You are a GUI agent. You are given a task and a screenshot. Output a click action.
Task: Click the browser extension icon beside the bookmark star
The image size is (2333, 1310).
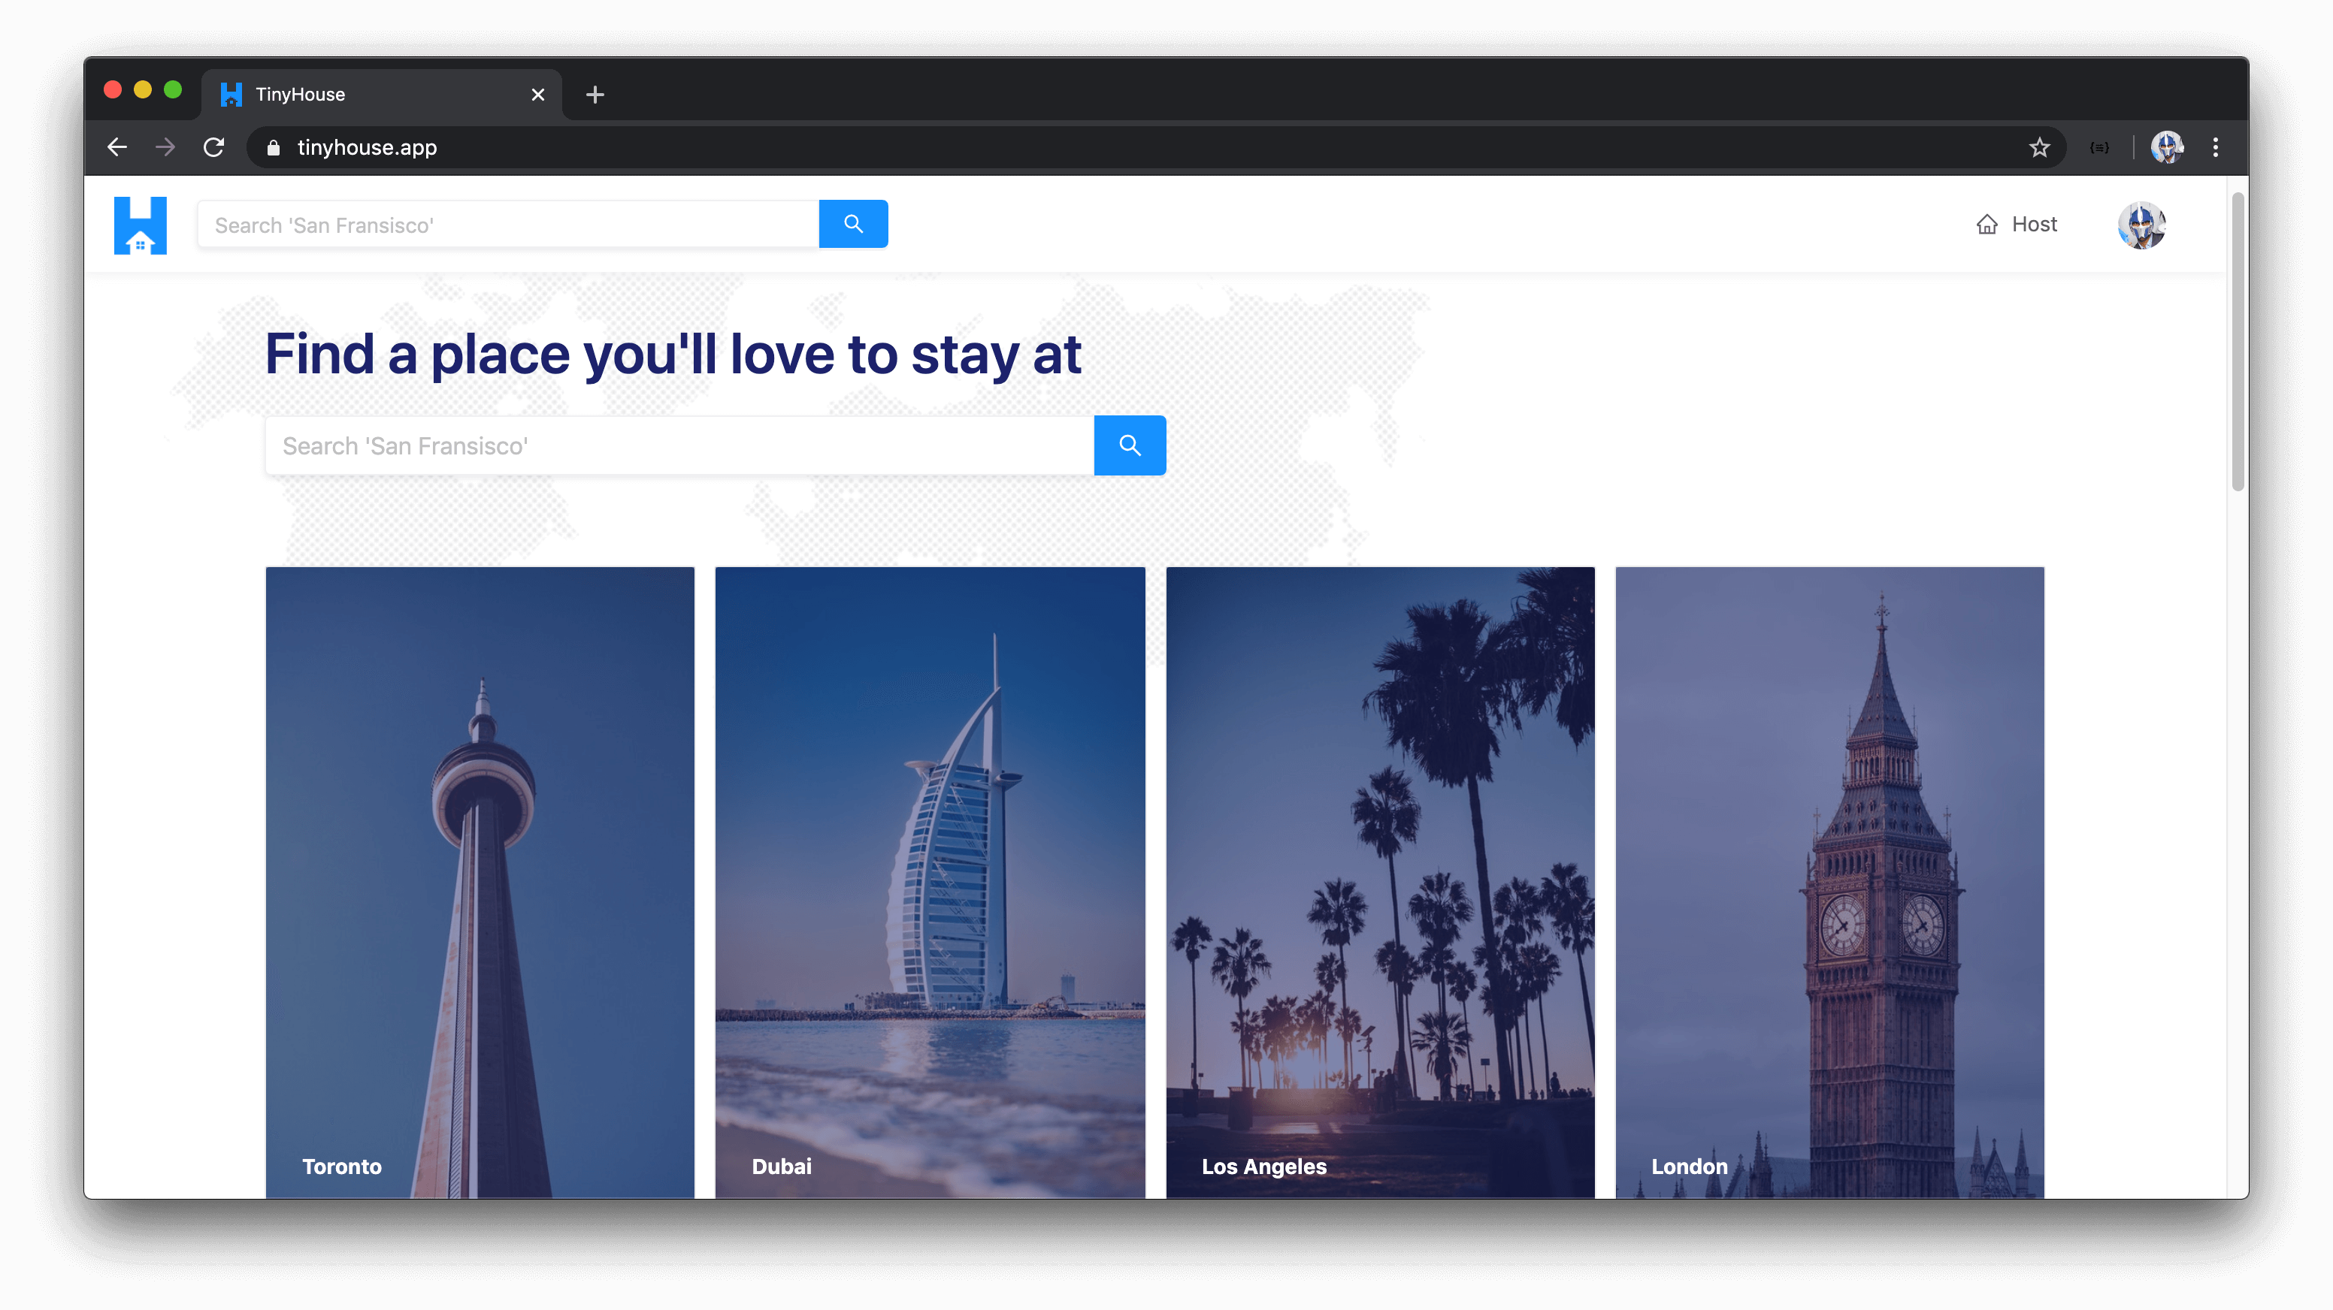(x=2099, y=147)
